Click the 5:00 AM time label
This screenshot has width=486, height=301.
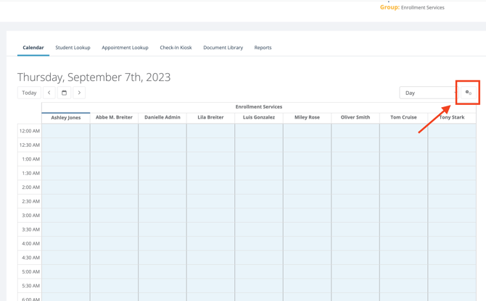[30, 272]
